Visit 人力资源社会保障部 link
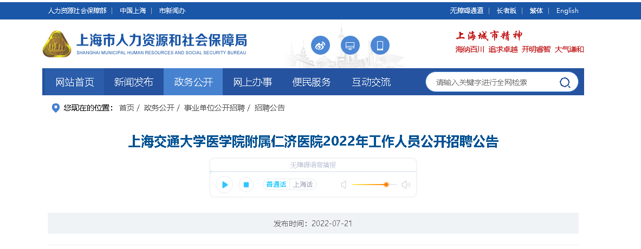Image resolution: width=641 pixels, height=249 pixels. (77, 11)
